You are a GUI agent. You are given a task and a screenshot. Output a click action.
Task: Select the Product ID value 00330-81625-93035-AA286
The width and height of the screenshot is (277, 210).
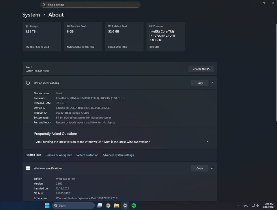pos(72,113)
